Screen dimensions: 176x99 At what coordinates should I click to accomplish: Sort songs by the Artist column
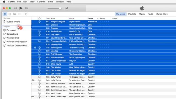click(x=53, y=18)
